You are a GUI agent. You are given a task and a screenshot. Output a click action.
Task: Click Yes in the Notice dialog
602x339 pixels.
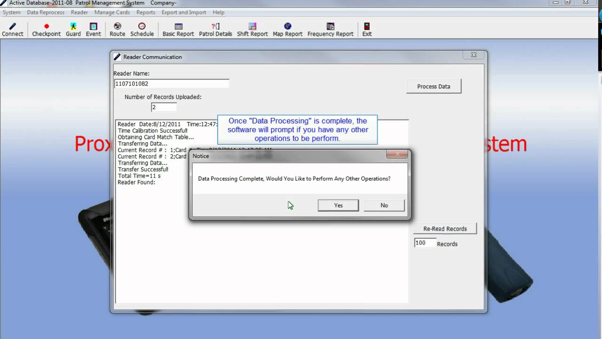pyautogui.click(x=338, y=205)
